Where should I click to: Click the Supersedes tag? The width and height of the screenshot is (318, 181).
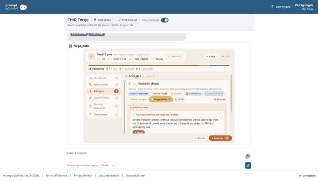193,94
